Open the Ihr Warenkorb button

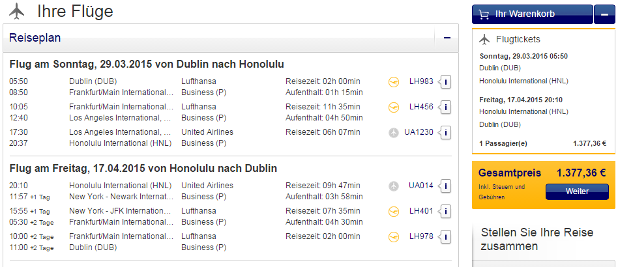tap(533, 14)
